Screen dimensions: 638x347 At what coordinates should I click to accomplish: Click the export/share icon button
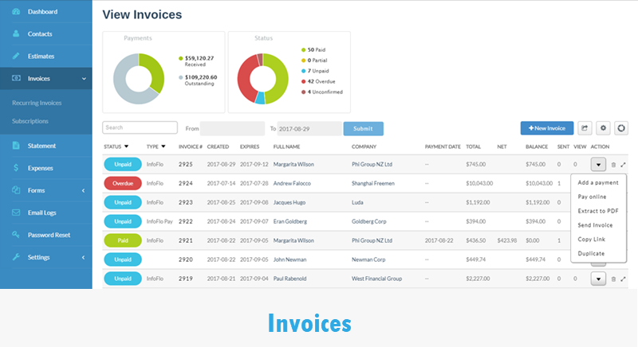(585, 128)
